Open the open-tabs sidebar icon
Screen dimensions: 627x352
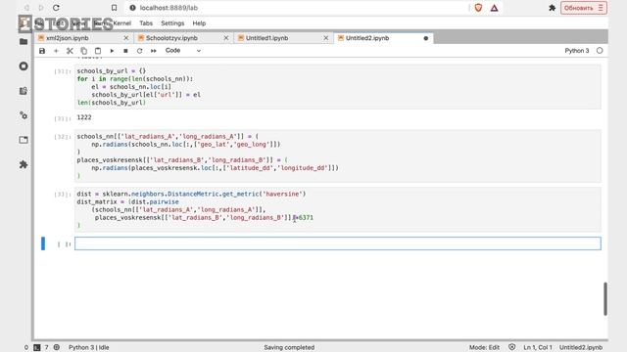point(24,140)
